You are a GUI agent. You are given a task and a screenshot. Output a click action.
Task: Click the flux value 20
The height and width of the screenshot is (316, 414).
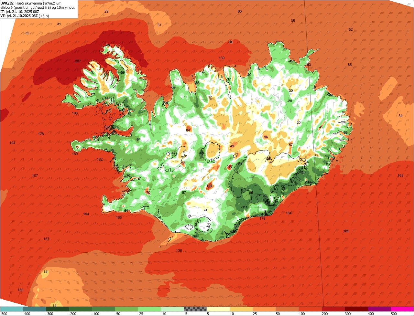299,122
